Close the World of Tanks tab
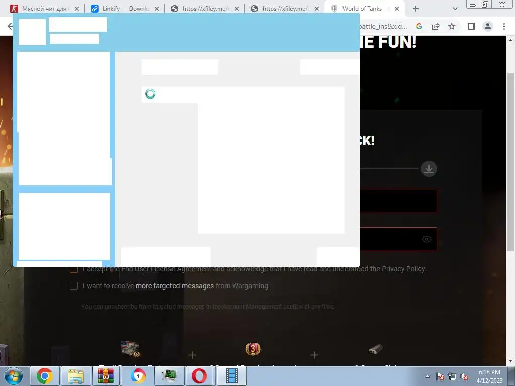 [x=397, y=9]
